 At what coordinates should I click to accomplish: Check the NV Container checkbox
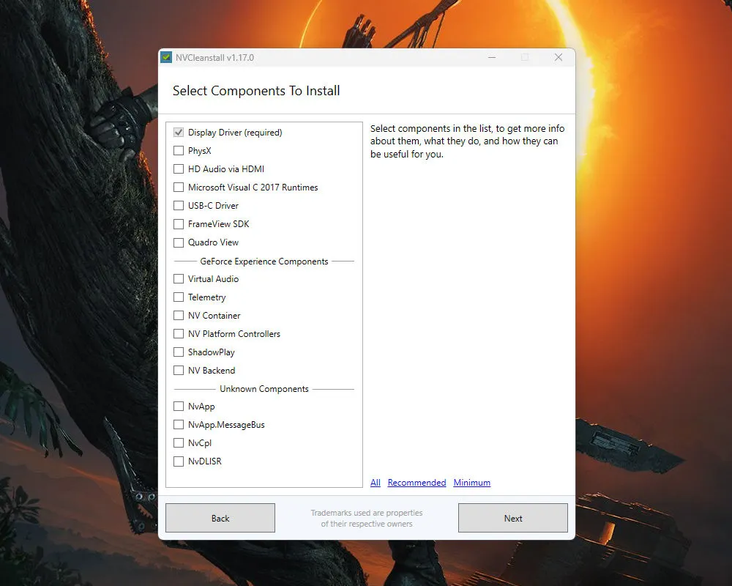(x=179, y=316)
